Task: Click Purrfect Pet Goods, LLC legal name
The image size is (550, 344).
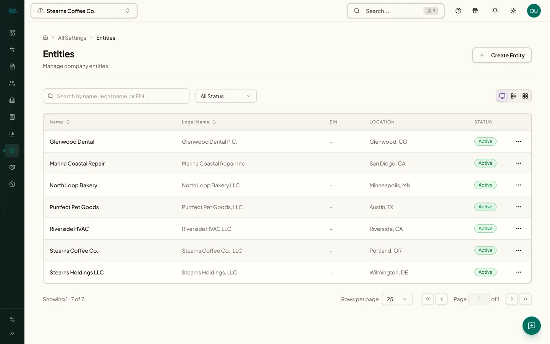Action: [212, 207]
